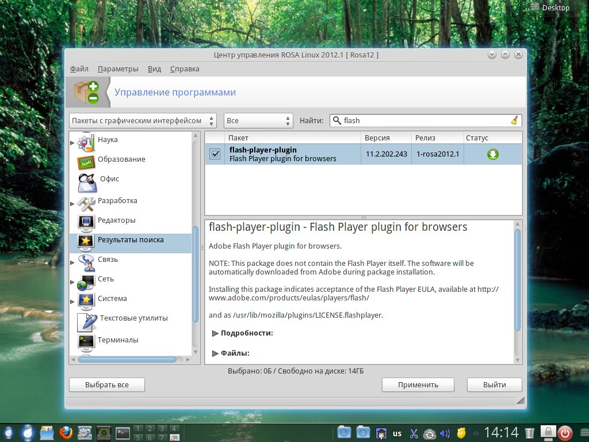589x442 pixels.
Task: Clear the search field with the broom icon
Action: [514, 120]
